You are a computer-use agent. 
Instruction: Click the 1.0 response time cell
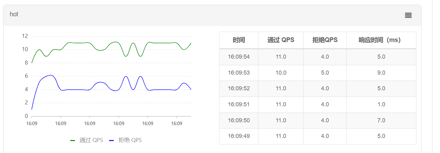pos(381,104)
